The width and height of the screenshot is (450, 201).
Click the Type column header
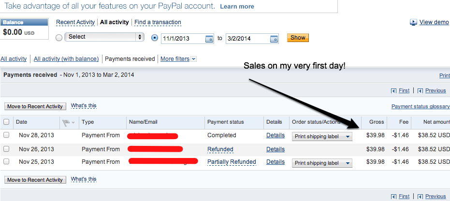[88, 122]
